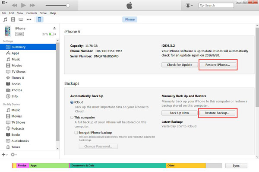Eject the iPhone using the eject icon
The height and width of the screenshot is (172, 259).
[x=54, y=28]
